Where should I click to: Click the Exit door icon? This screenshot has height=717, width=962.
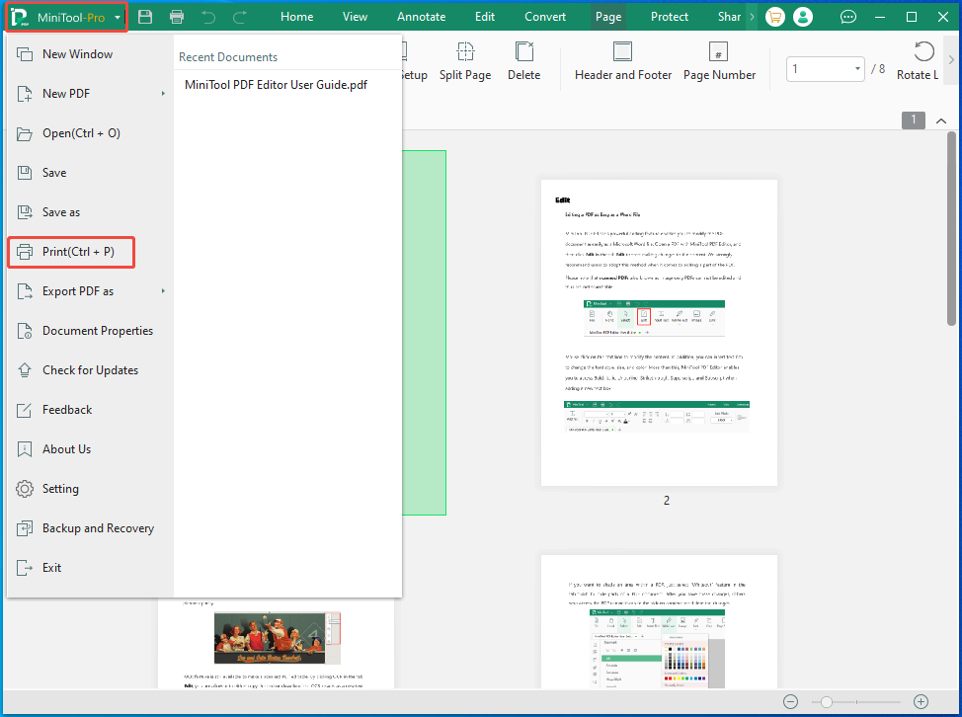tap(25, 568)
